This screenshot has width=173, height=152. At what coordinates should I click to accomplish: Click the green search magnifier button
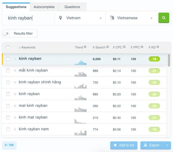(164, 18)
